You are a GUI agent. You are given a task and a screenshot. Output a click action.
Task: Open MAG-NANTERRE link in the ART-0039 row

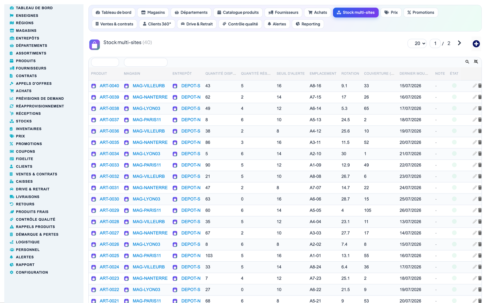click(x=150, y=97)
